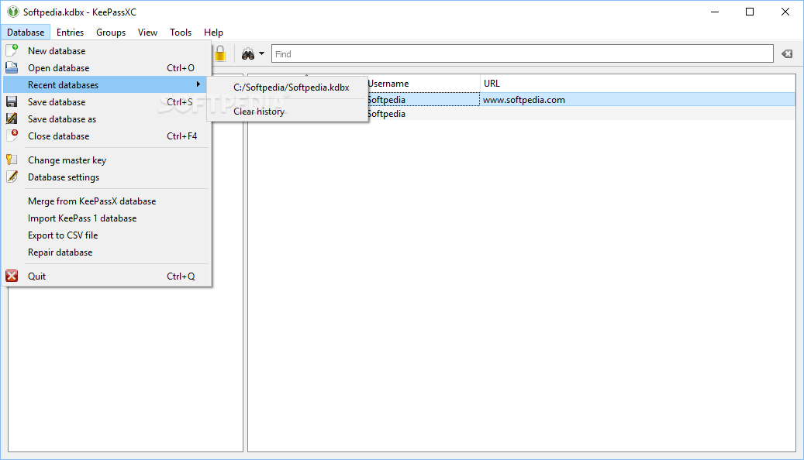
Task: Sort by the Username column header
Action: pos(423,83)
